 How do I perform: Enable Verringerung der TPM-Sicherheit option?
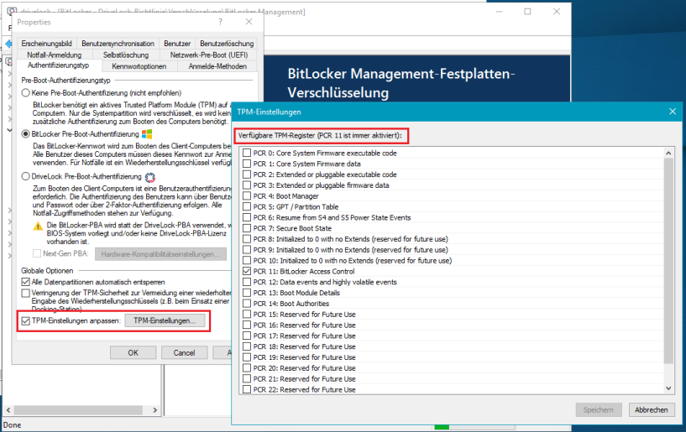(x=26, y=293)
